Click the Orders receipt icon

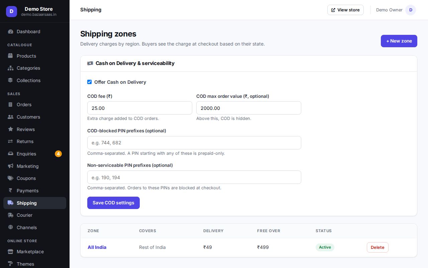[x=10, y=105]
